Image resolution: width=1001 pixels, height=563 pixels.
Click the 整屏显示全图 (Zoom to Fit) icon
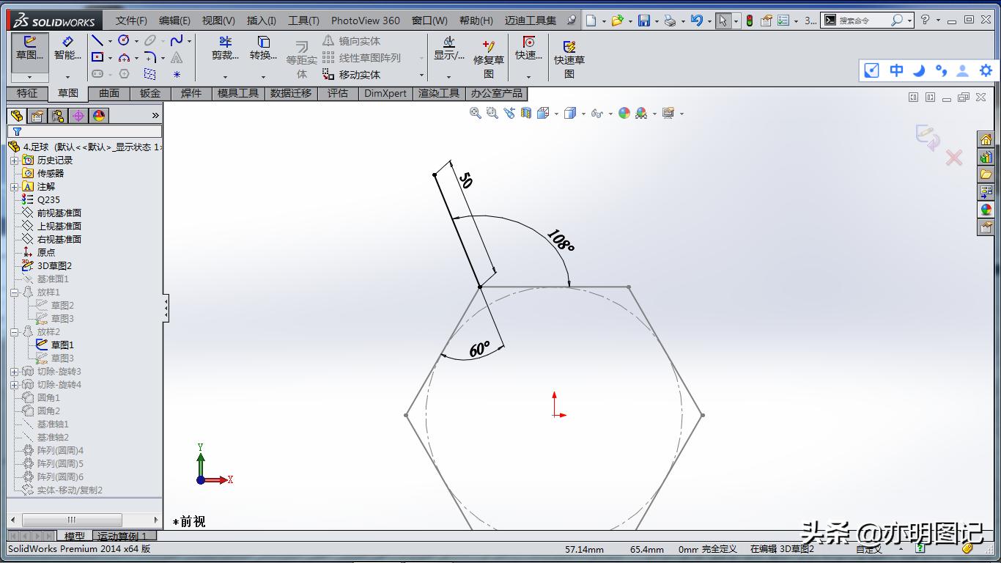(x=476, y=113)
